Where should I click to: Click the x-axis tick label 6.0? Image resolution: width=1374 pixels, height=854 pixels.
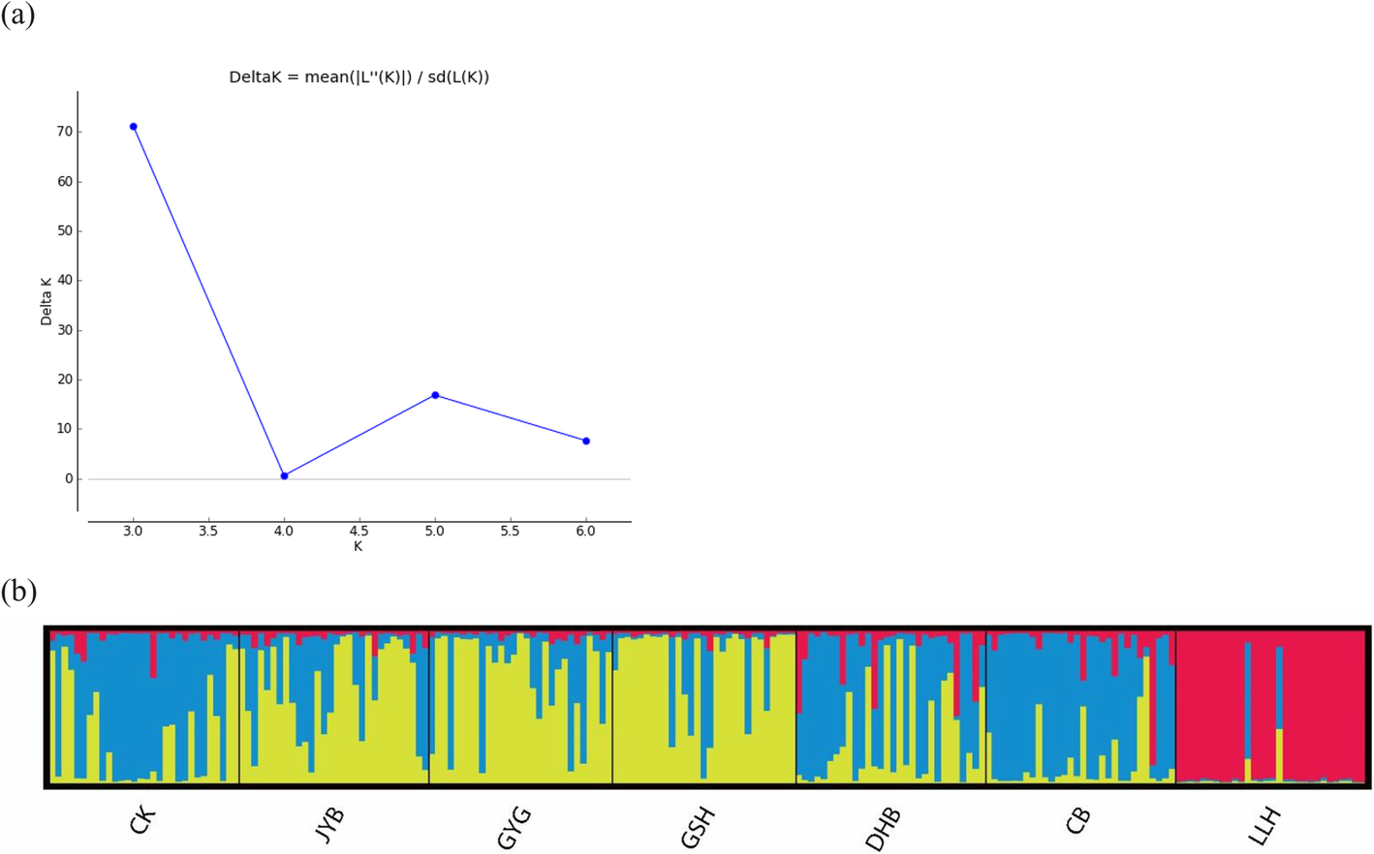pyautogui.click(x=586, y=532)
